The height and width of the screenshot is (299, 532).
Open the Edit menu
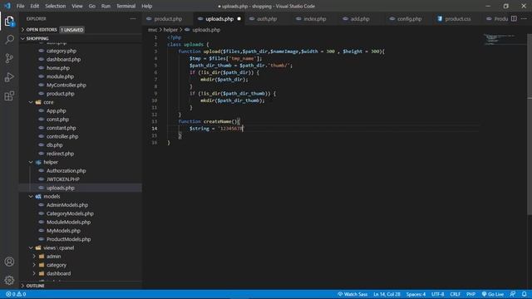point(35,6)
